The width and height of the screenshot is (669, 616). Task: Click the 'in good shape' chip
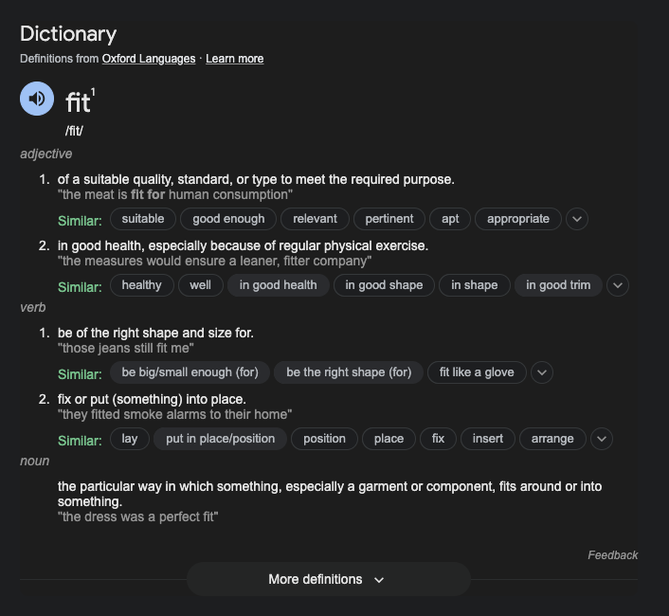point(384,285)
